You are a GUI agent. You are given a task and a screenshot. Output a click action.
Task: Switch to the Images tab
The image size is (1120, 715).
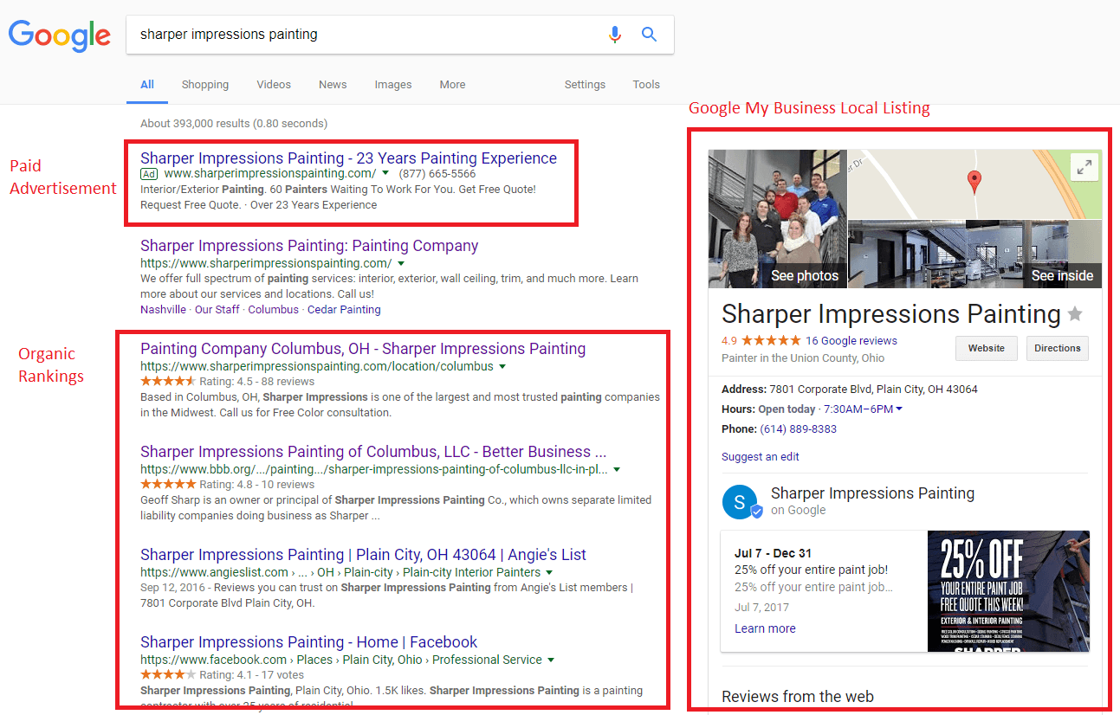coord(392,84)
